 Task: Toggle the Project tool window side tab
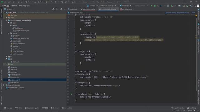2,13
